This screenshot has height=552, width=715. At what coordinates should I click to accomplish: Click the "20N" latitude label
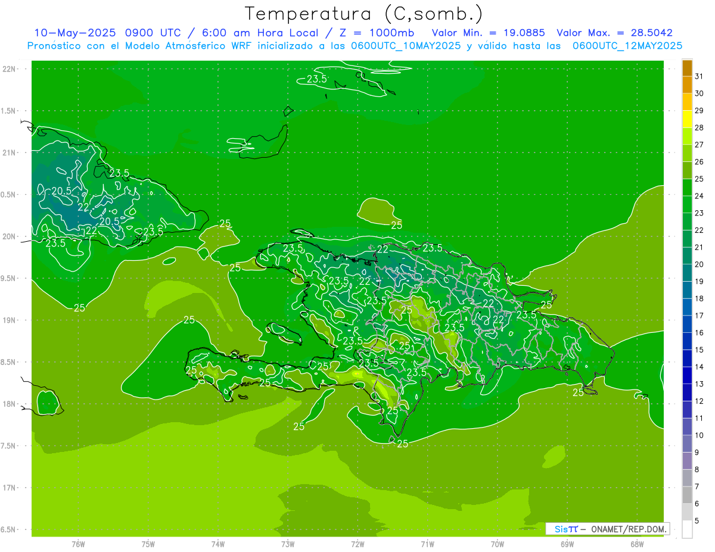(x=9, y=236)
